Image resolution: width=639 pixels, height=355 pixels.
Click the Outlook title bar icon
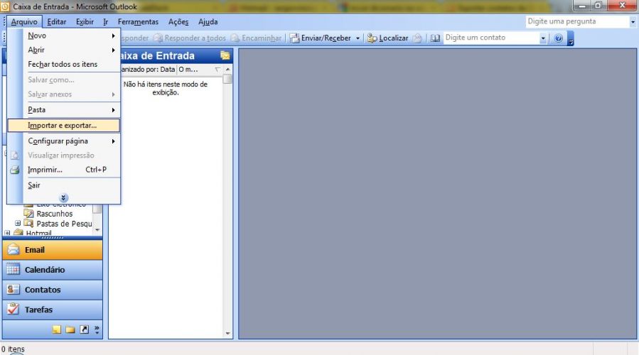point(5,6)
